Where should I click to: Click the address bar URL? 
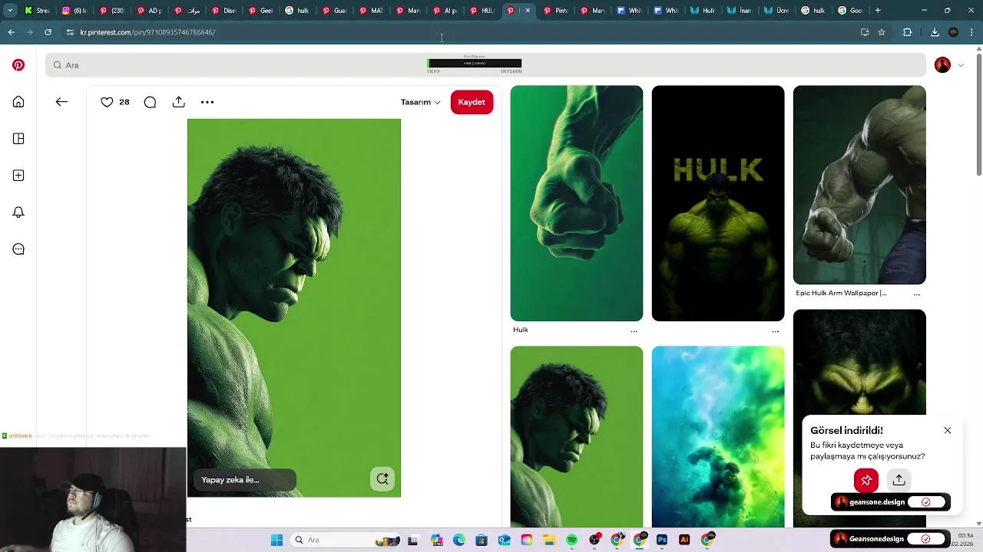click(147, 32)
